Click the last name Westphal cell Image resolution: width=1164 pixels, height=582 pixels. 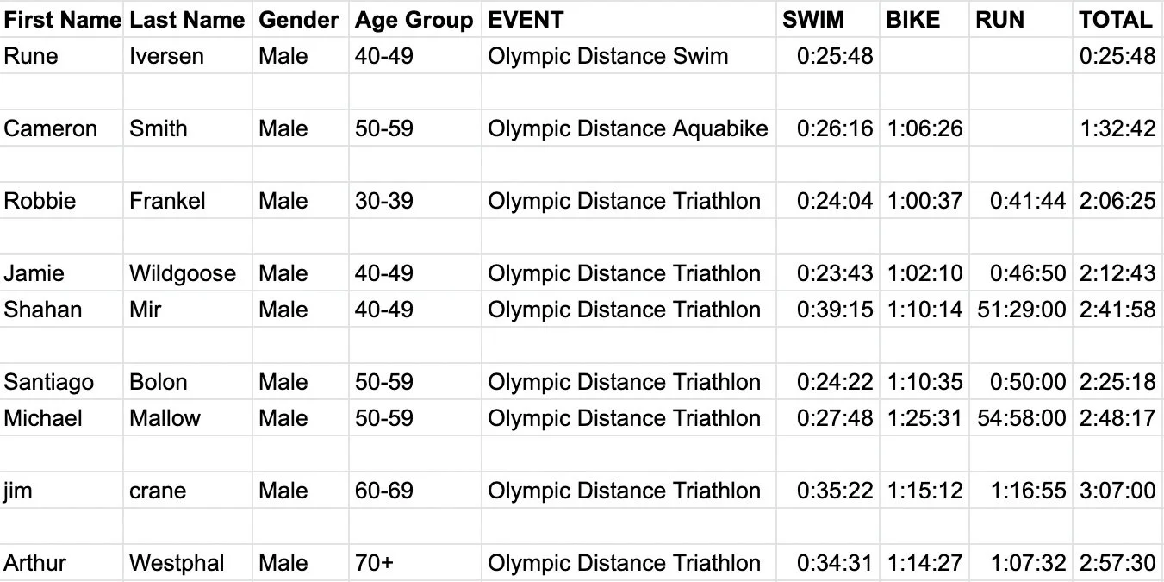tap(177, 564)
